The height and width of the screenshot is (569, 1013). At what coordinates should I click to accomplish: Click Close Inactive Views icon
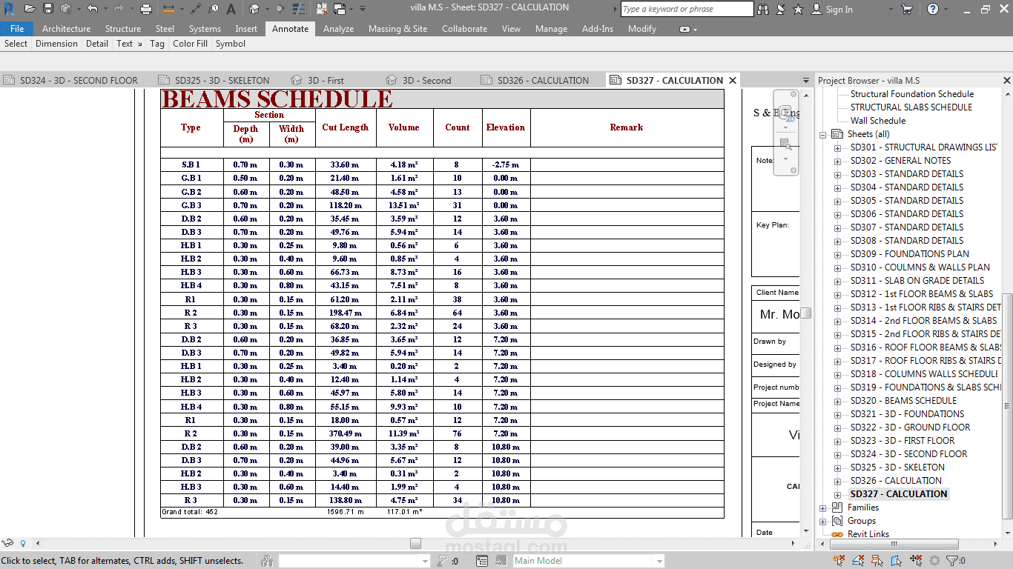[322, 9]
